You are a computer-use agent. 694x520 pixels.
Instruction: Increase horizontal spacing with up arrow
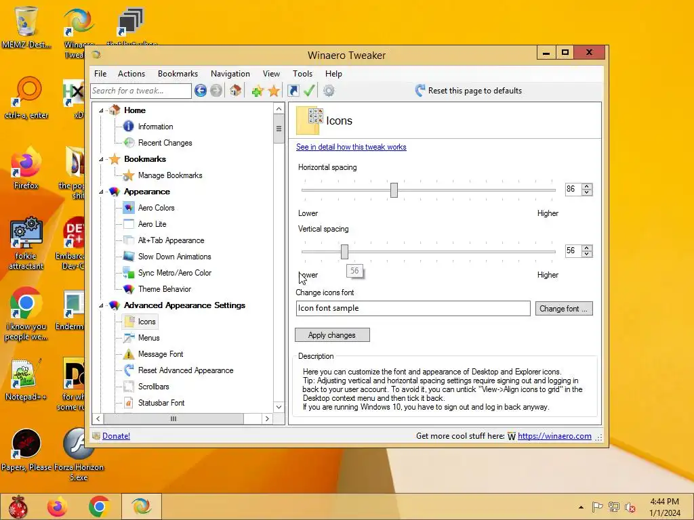click(x=587, y=187)
